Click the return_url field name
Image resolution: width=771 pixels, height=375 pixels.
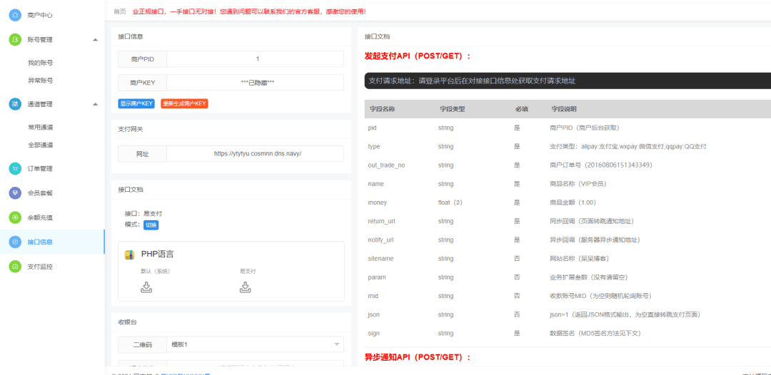tap(381, 222)
